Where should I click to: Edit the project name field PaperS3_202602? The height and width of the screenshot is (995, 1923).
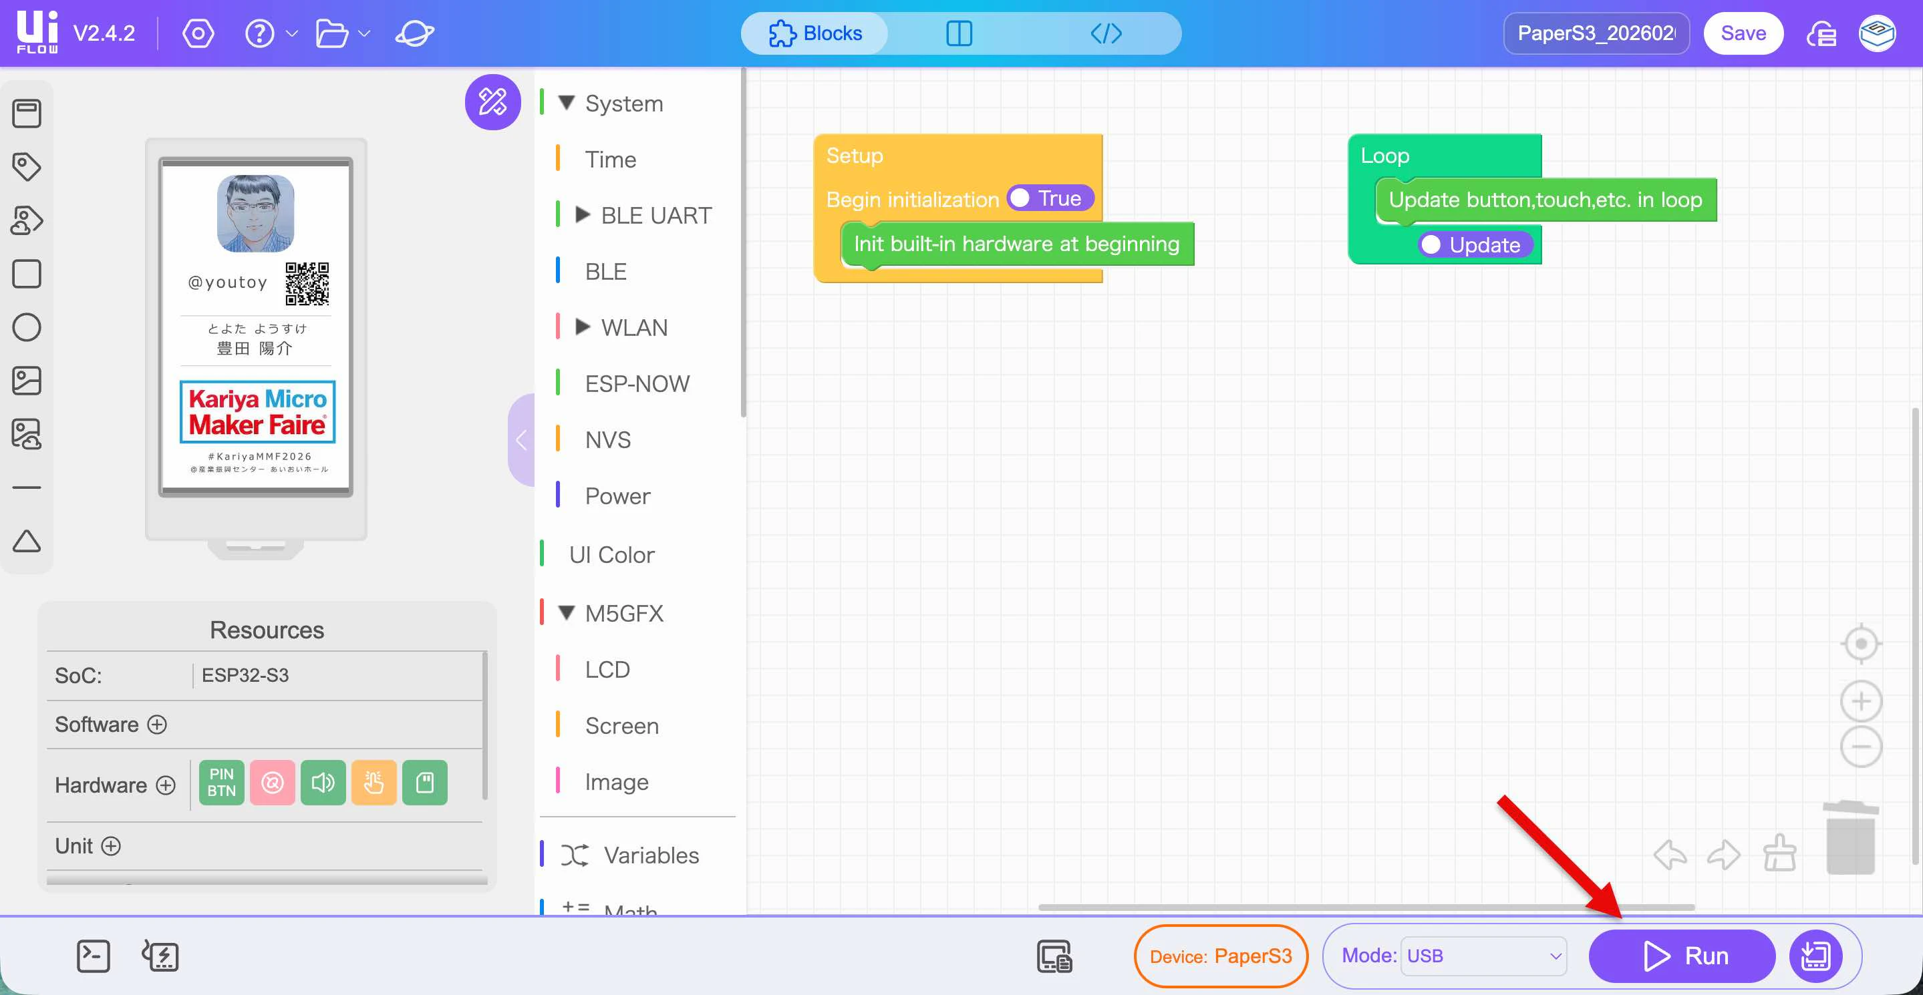1596,33
